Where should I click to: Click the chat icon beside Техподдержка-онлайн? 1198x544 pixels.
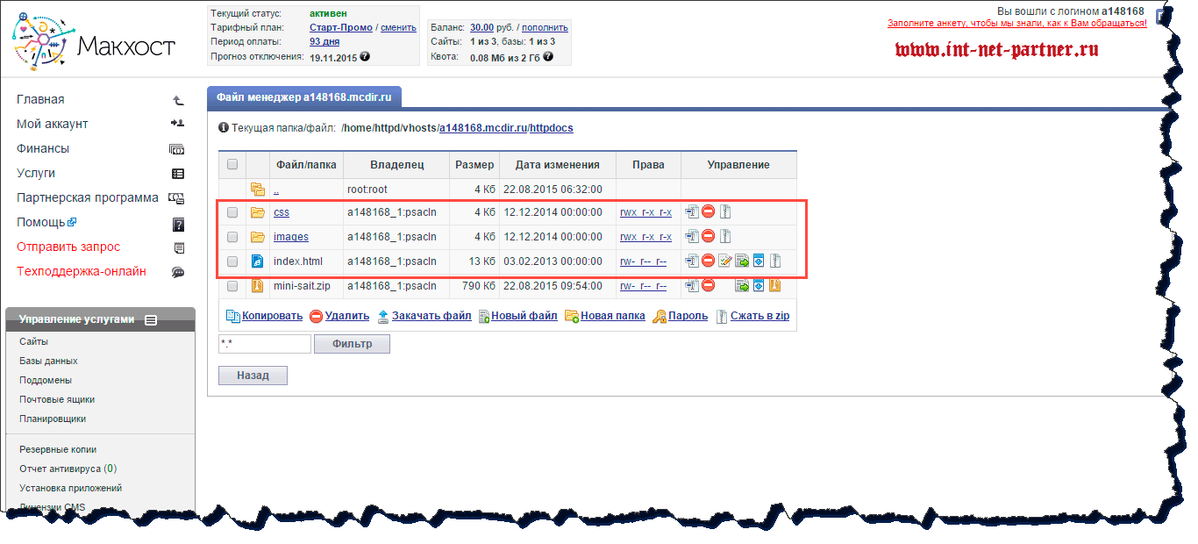[x=178, y=272]
